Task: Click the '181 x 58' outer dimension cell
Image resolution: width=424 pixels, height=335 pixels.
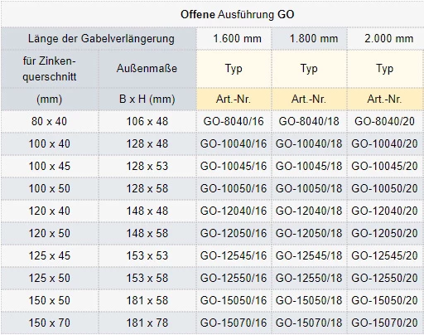Action: point(147,300)
